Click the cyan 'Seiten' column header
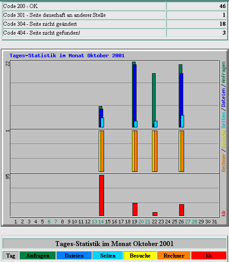This screenshot has width=229, height=262. click(x=108, y=256)
